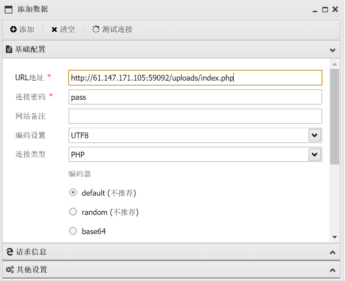
Task: Collapse the 基础配置 section chevron
Action: pos(332,50)
